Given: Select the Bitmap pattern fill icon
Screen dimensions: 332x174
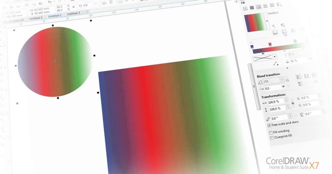Looking at the screenshot, I should click(272, 5).
